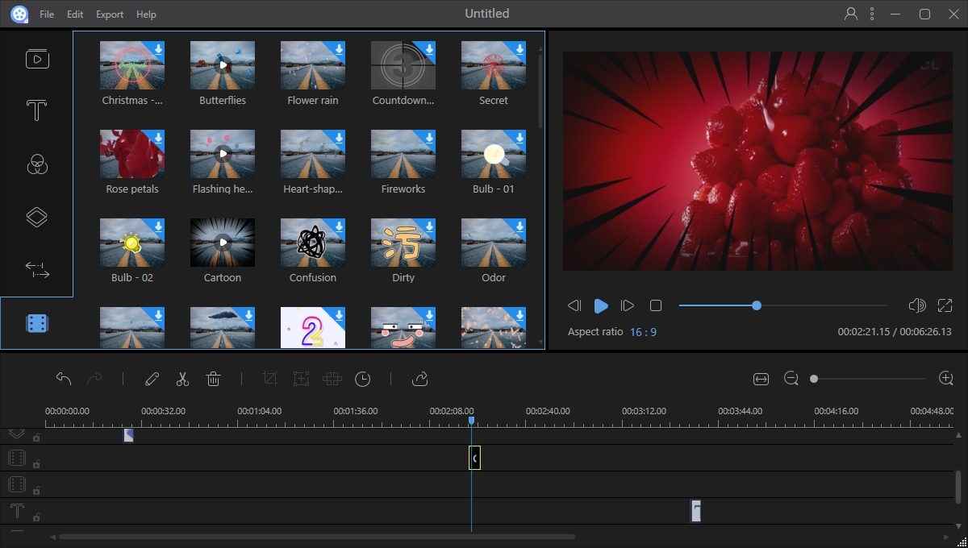The image size is (968, 548).
Task: Change the 16 : 9 aspect ratio
Action: point(643,332)
